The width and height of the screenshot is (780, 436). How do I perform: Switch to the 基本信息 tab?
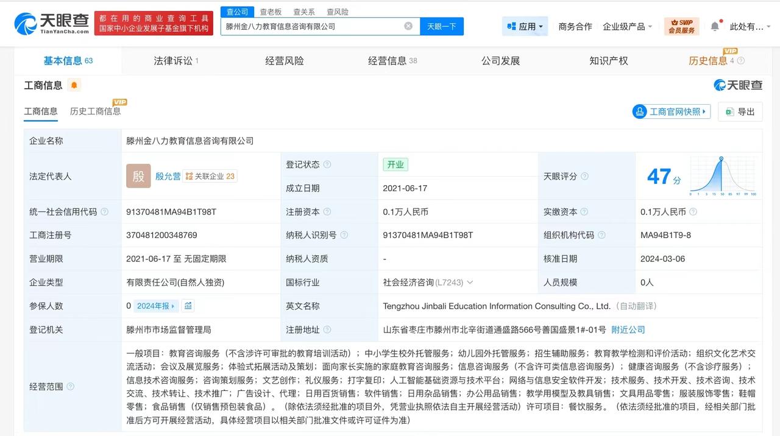(x=68, y=61)
